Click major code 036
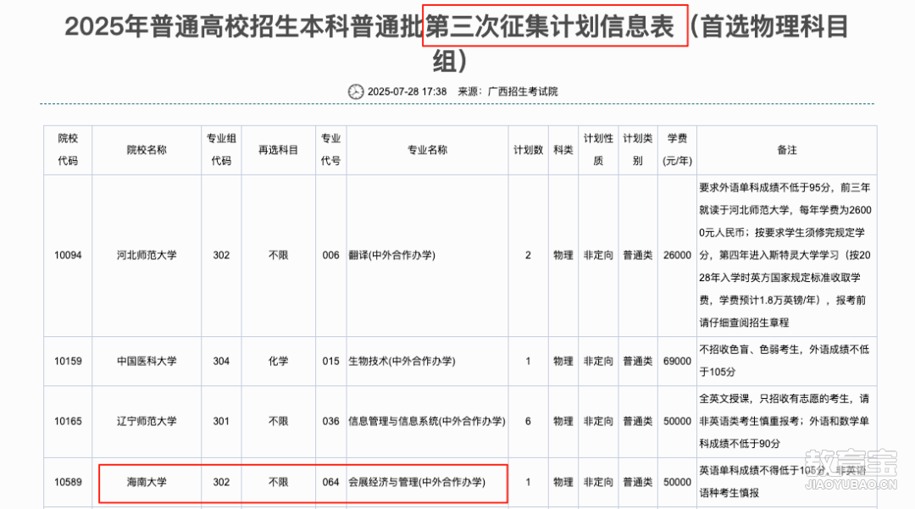Image resolution: width=915 pixels, height=509 pixels. [x=331, y=421]
